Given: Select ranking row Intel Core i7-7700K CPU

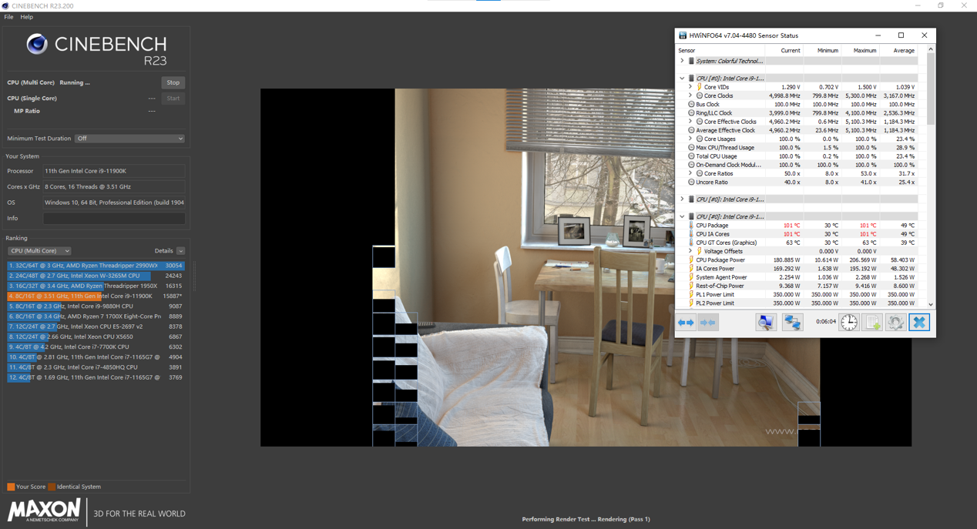Looking at the screenshot, I should (96, 347).
